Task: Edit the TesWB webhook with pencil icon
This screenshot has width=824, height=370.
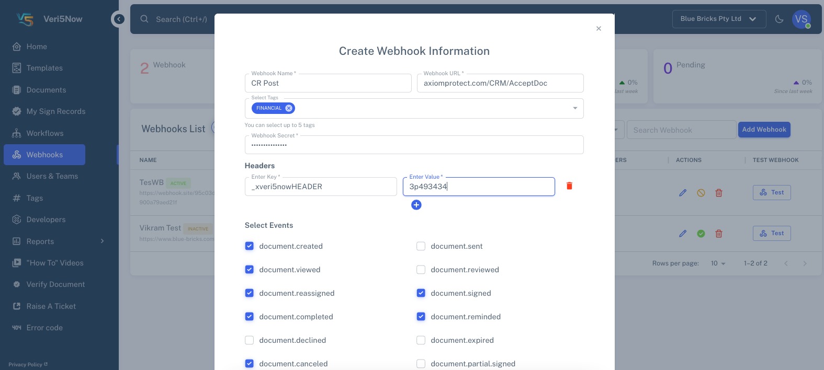Action: tap(683, 193)
